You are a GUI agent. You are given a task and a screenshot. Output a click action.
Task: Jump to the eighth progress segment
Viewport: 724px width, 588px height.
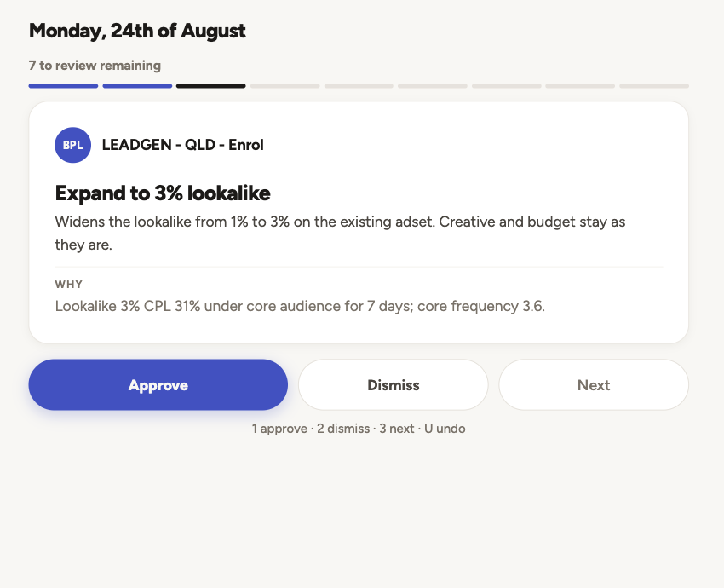click(580, 86)
